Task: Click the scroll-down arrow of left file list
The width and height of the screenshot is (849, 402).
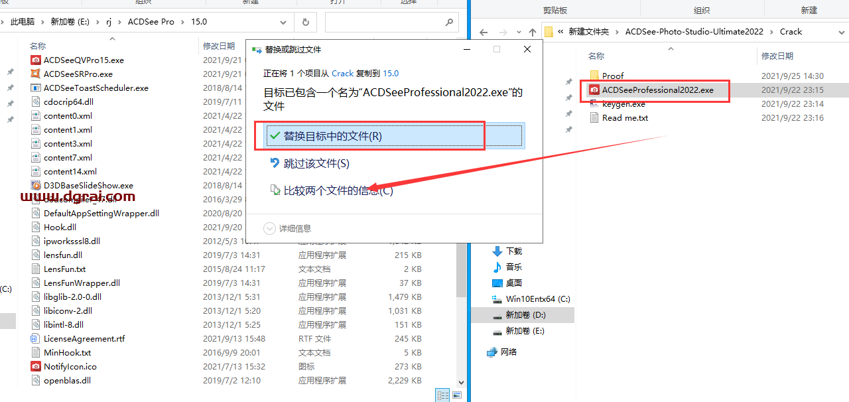Action: click(461, 383)
